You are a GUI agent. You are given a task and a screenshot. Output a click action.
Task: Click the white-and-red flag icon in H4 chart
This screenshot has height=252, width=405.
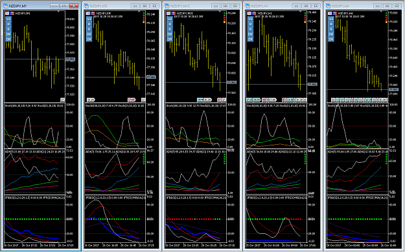click(x=330, y=13)
